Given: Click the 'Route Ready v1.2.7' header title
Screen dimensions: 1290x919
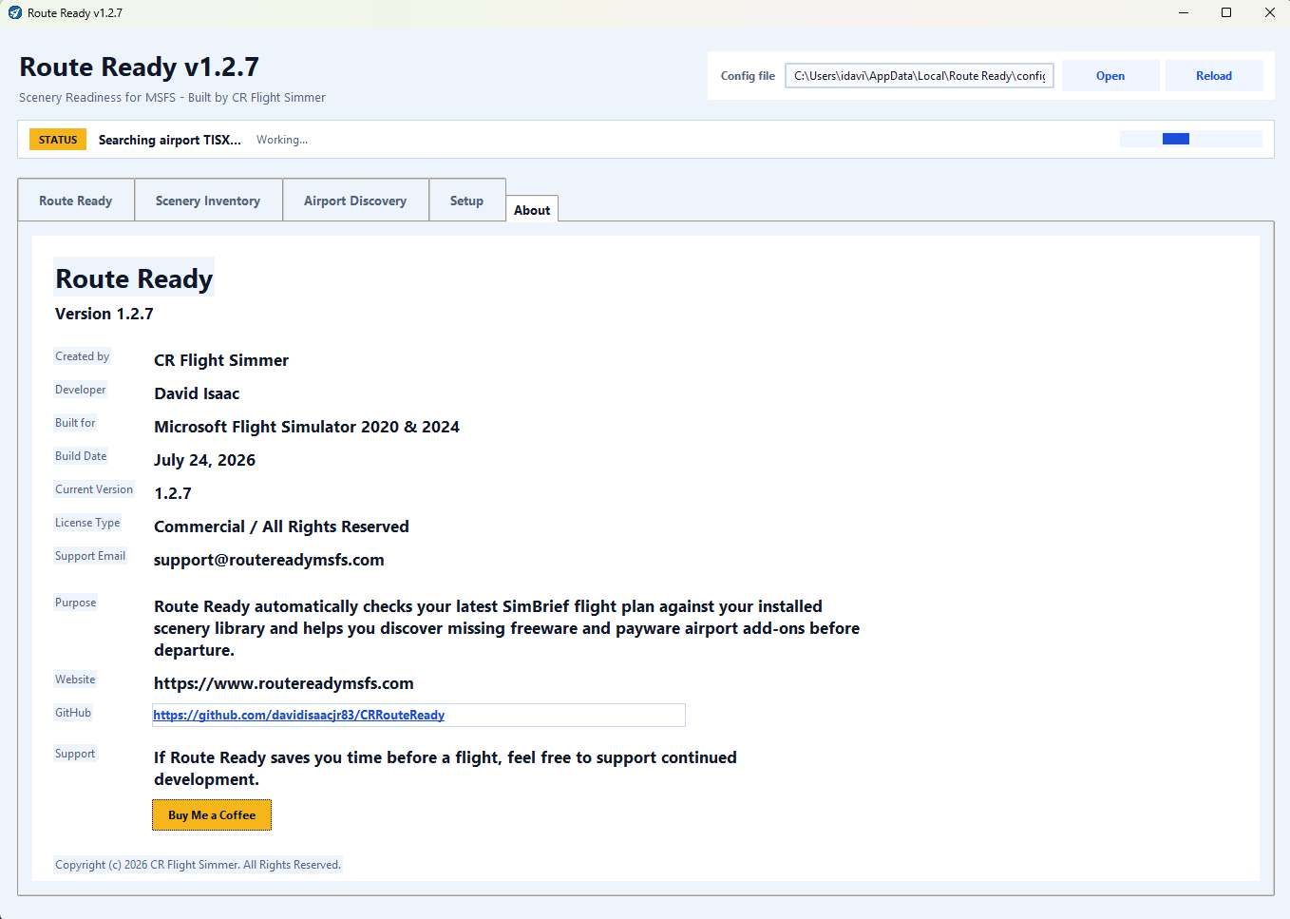Looking at the screenshot, I should (x=139, y=67).
